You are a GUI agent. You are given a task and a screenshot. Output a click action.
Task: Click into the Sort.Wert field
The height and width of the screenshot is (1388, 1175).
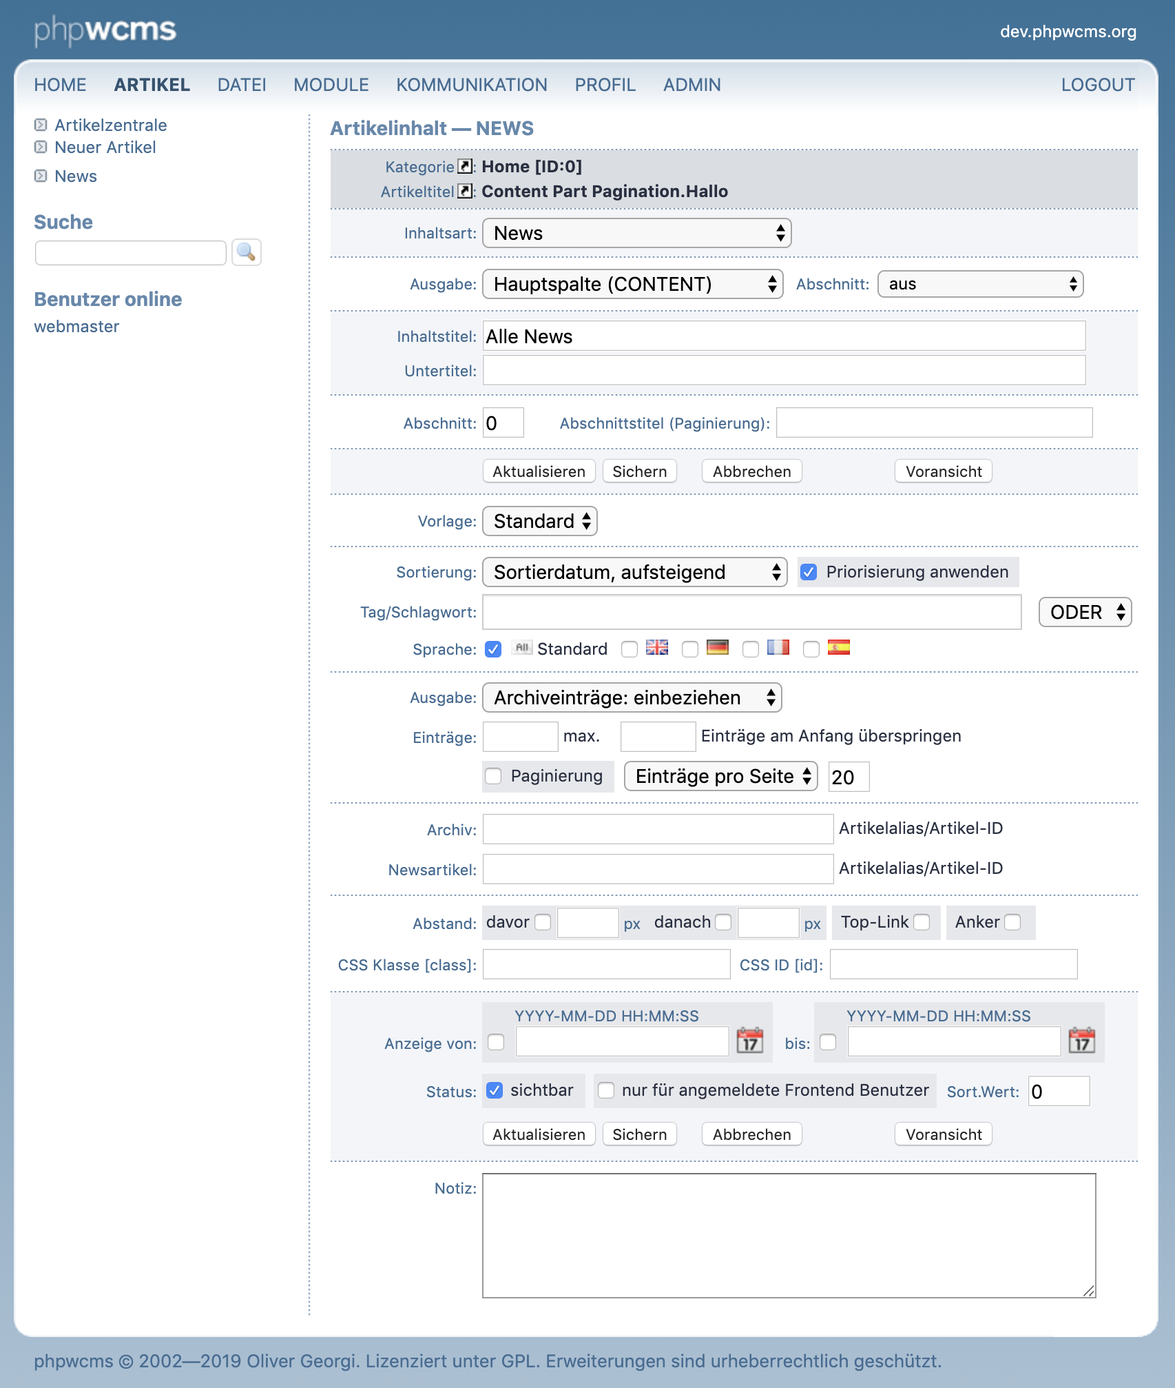pos(1059,1091)
